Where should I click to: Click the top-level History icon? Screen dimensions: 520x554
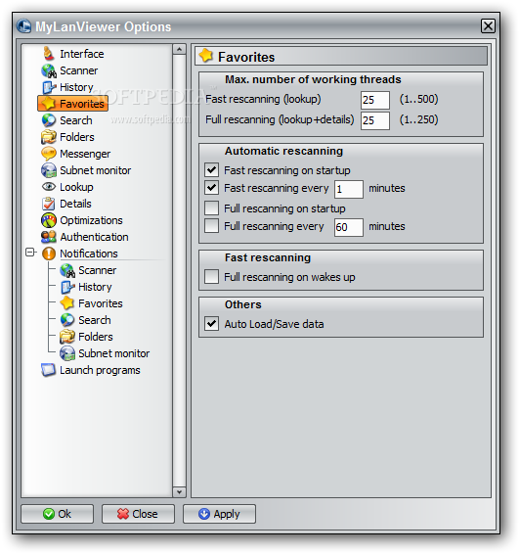click(49, 87)
